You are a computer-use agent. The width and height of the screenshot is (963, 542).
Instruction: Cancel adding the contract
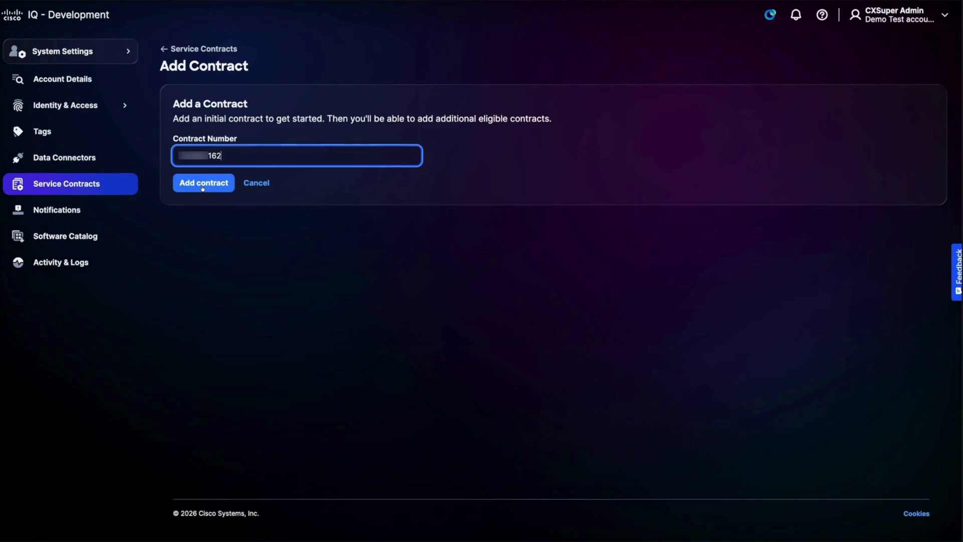coord(256,183)
